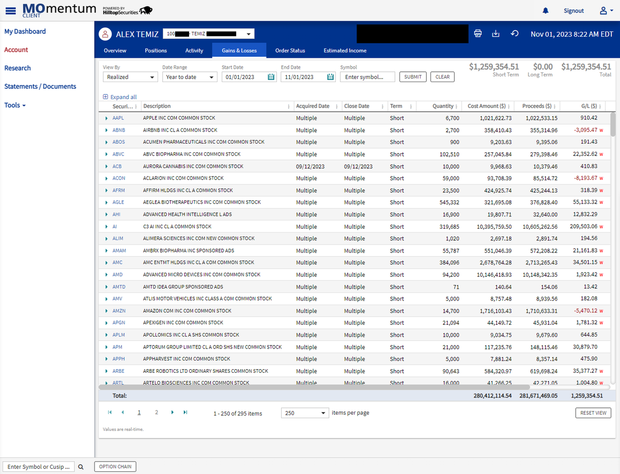Open the account selector dropdown
The height and width of the screenshot is (474, 620).
(x=209, y=34)
